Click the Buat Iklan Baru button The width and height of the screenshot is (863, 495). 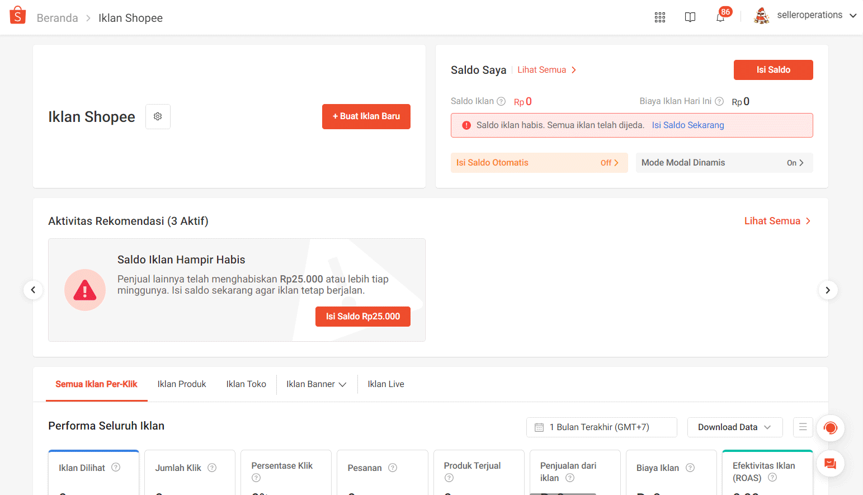coord(366,116)
